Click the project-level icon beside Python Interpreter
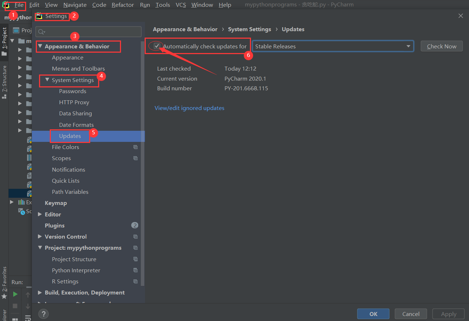Image resolution: width=469 pixels, height=321 pixels. coord(135,270)
